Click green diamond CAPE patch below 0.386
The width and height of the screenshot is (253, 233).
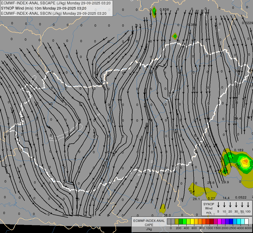pos(175,36)
